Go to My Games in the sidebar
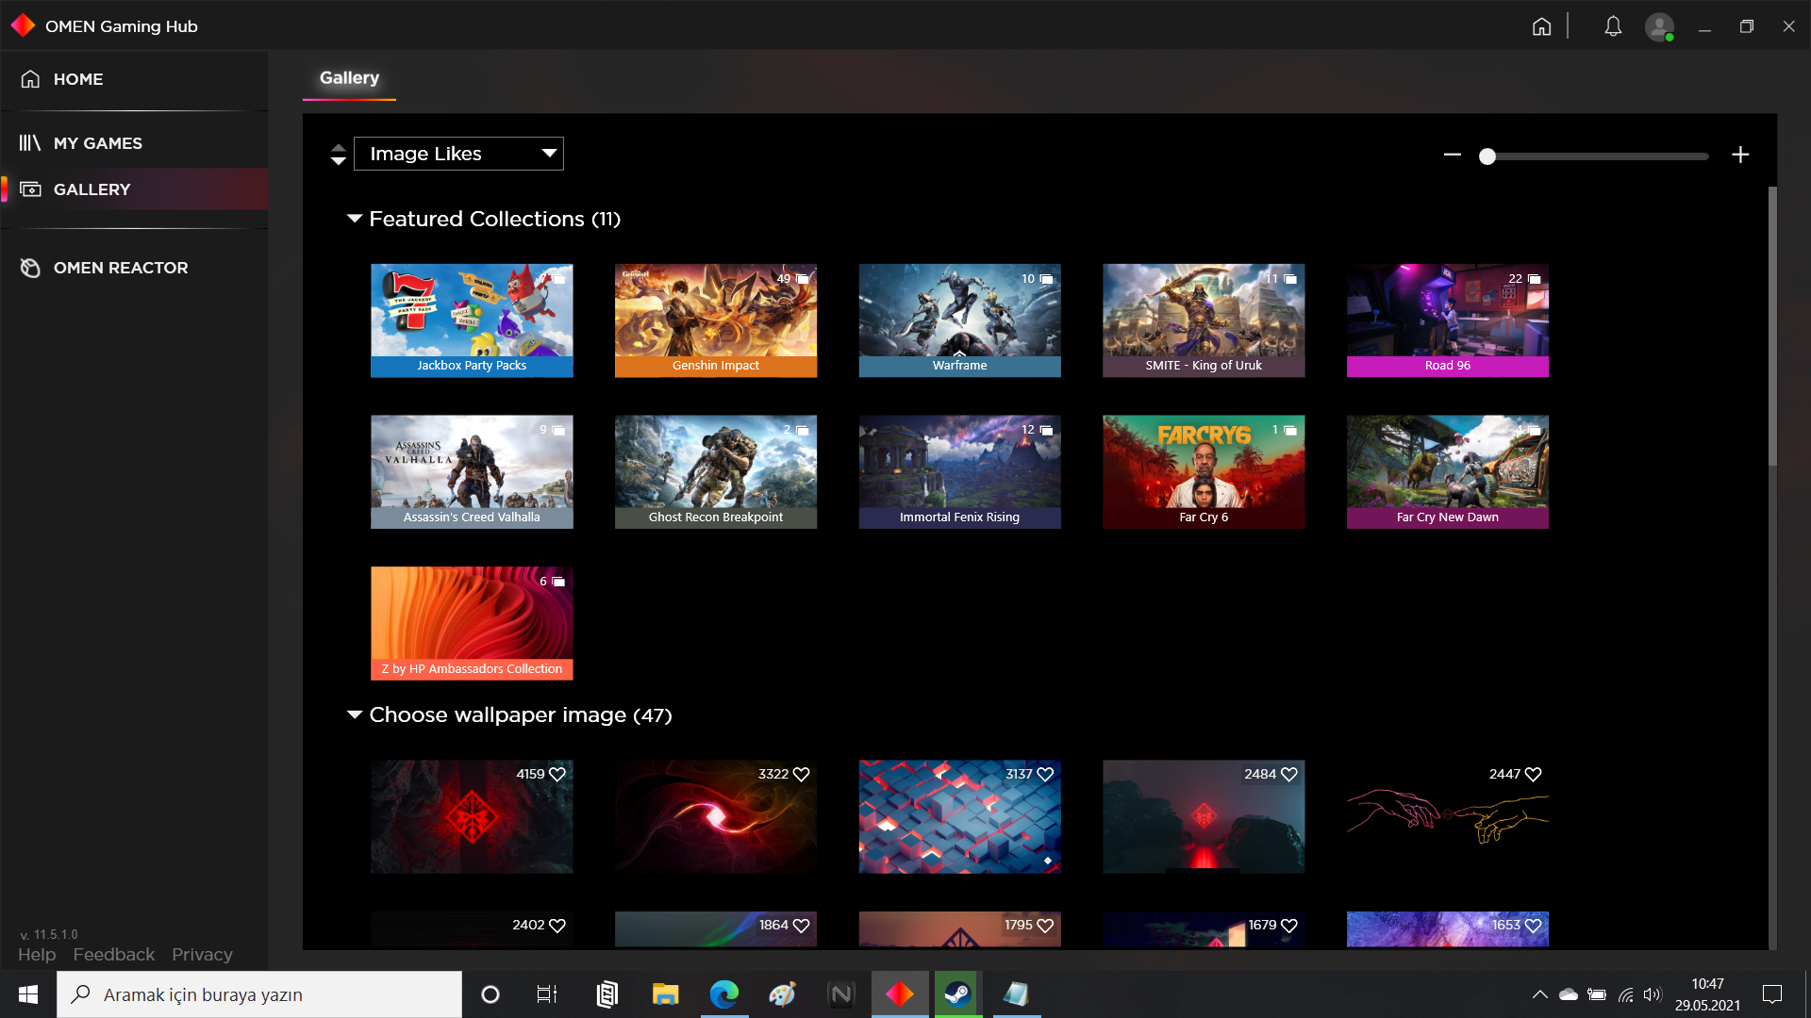Screen dimensions: 1811x1018 97,143
